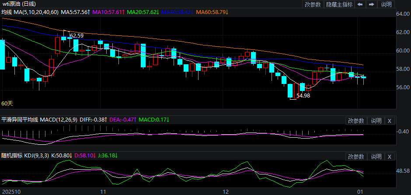Close the MACD indicator panel with X
The image size is (411, 195).
(390, 121)
